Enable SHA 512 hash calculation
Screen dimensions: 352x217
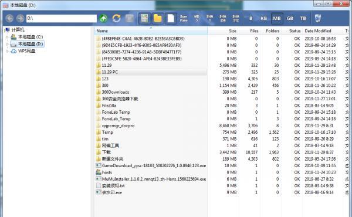[236, 18]
